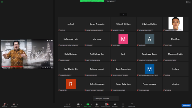Select the 'Yusran Rizky Mu...' participant tile
The width and height of the screenshot is (192, 108).
123,84
